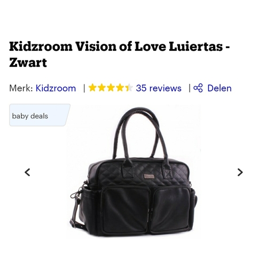Click the black diaper bag image

click(x=133, y=172)
